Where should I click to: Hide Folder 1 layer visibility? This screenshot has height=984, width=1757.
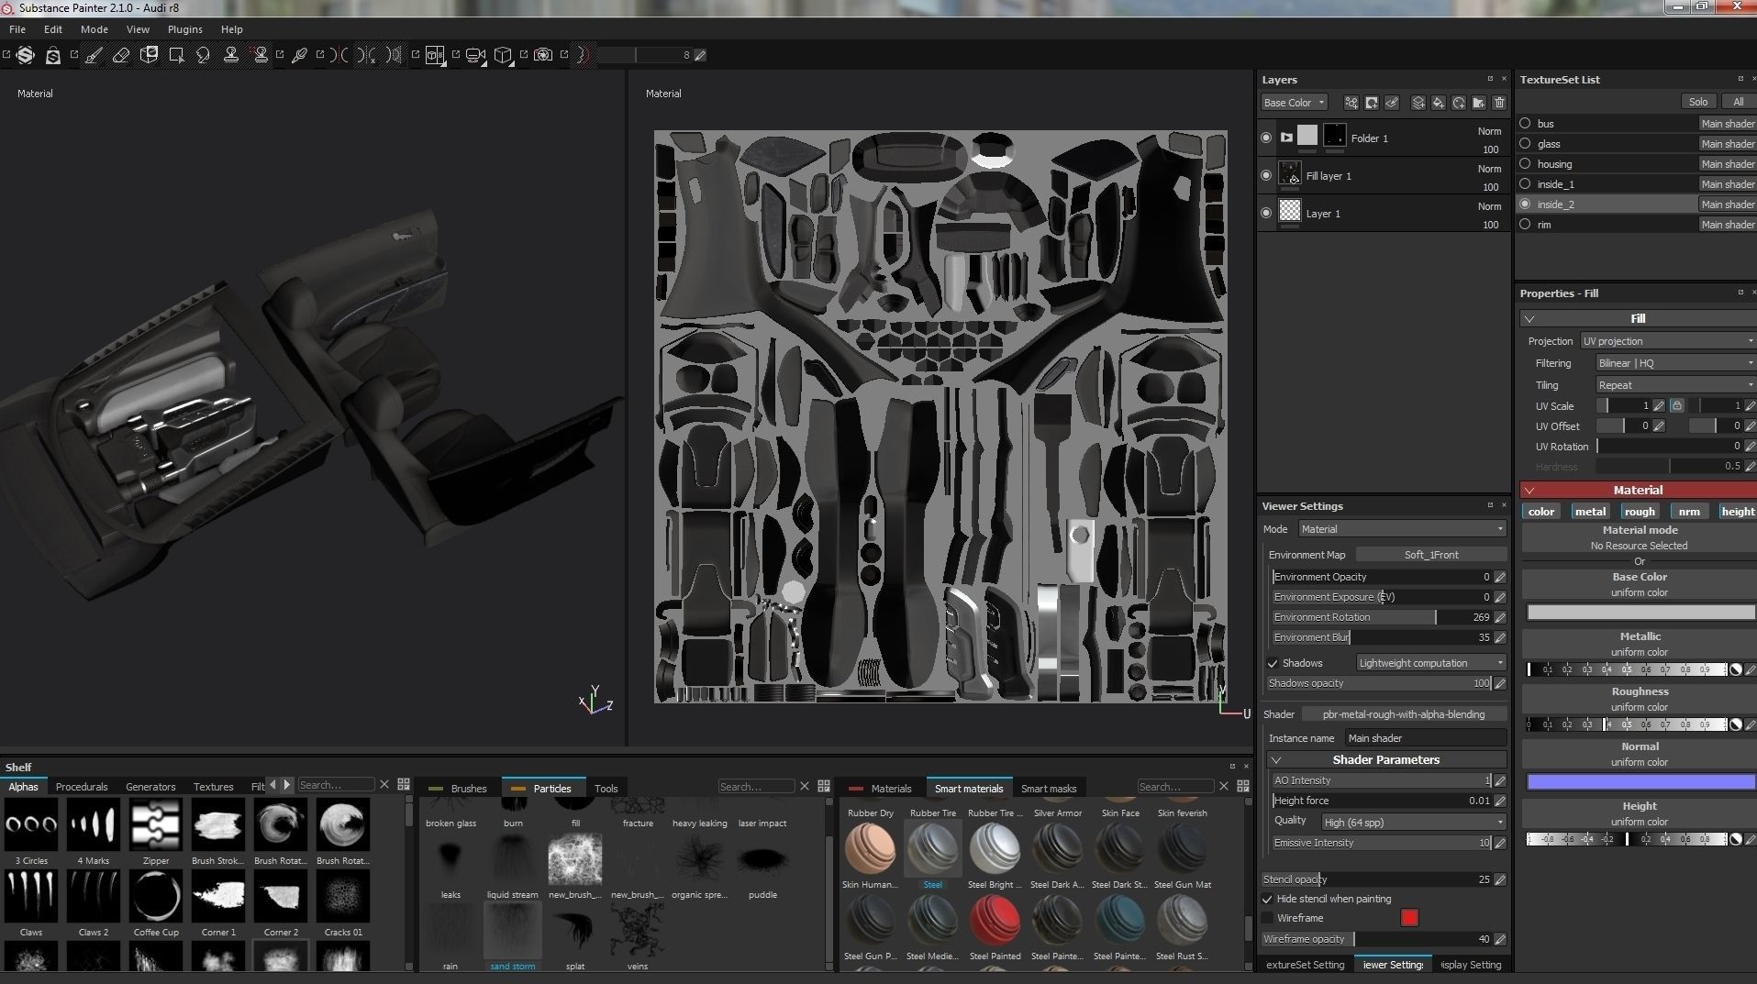point(1266,138)
